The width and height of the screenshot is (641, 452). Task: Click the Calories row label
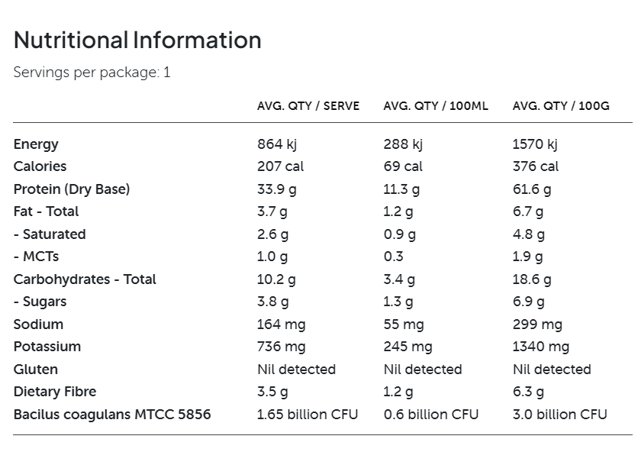click(x=40, y=166)
